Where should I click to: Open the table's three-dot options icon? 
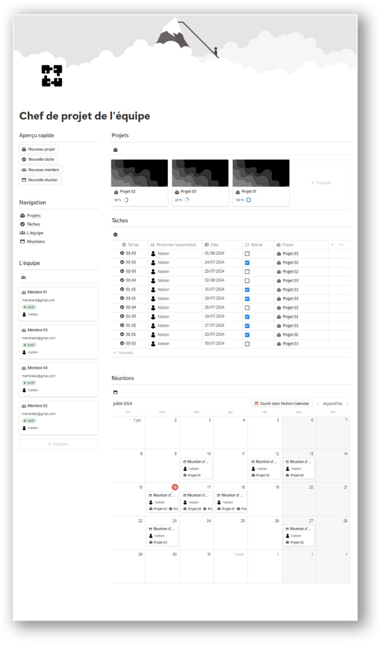[x=341, y=245]
